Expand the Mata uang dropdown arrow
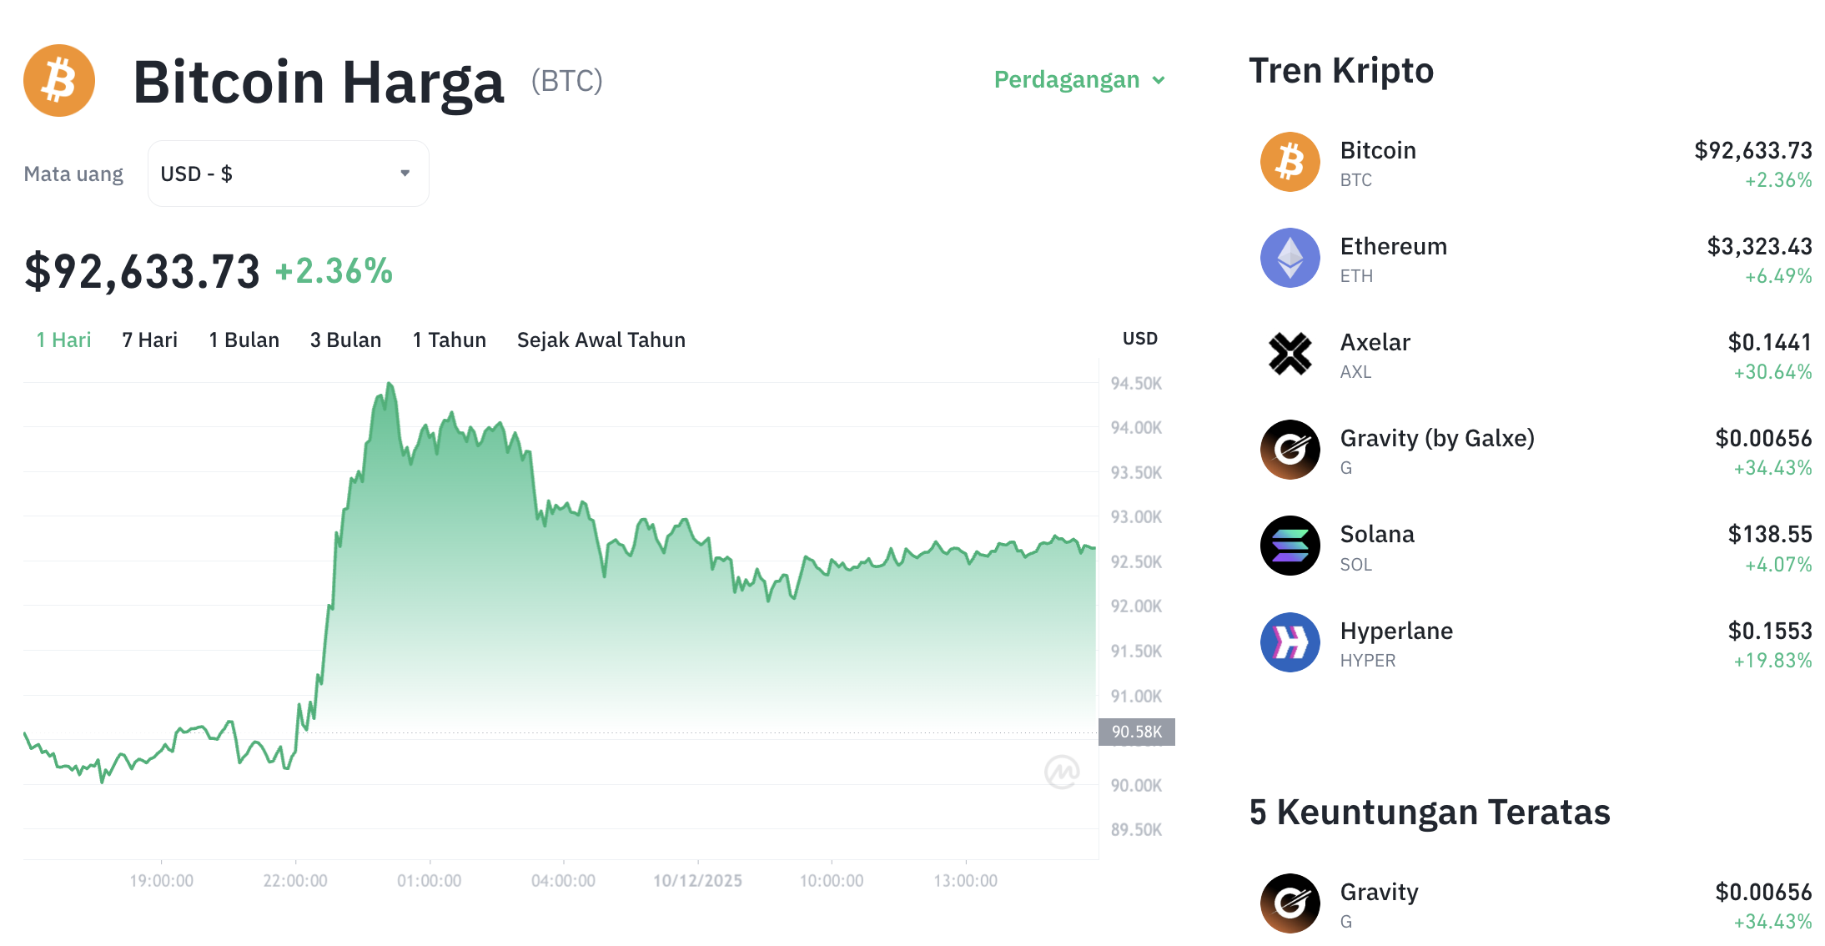Viewport: 1825px width, 946px height. (406, 173)
